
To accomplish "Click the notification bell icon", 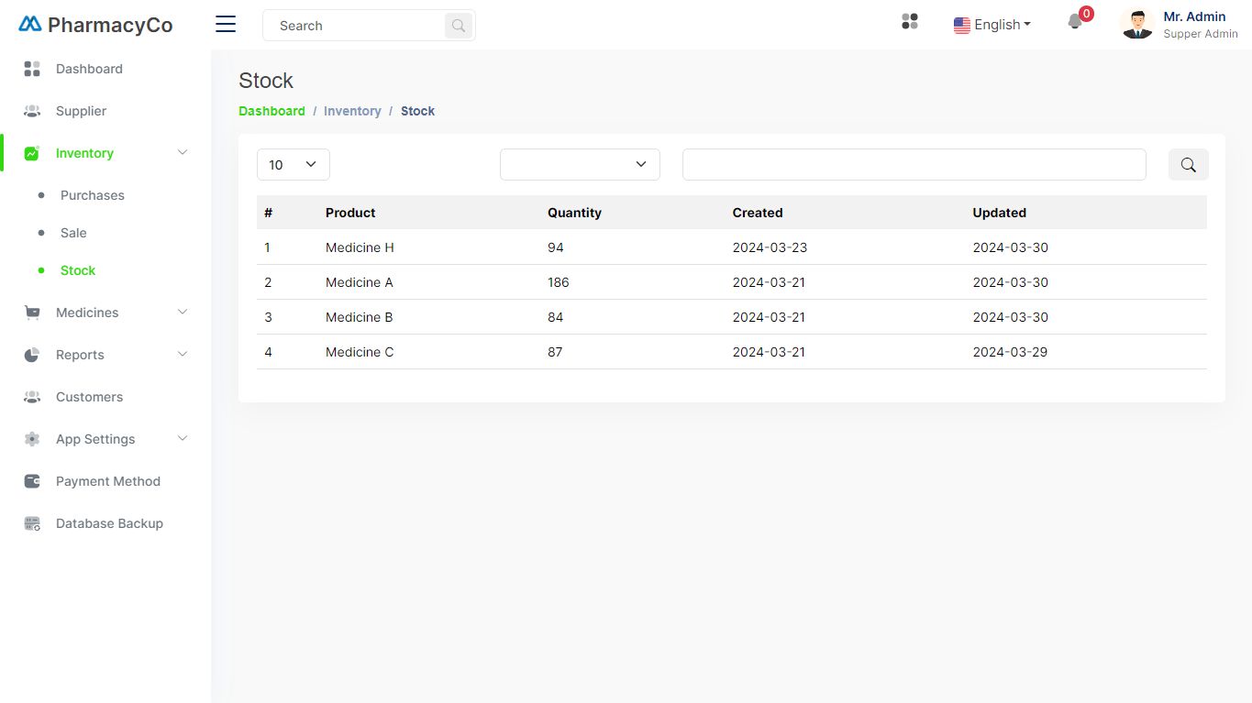I will click(x=1075, y=23).
